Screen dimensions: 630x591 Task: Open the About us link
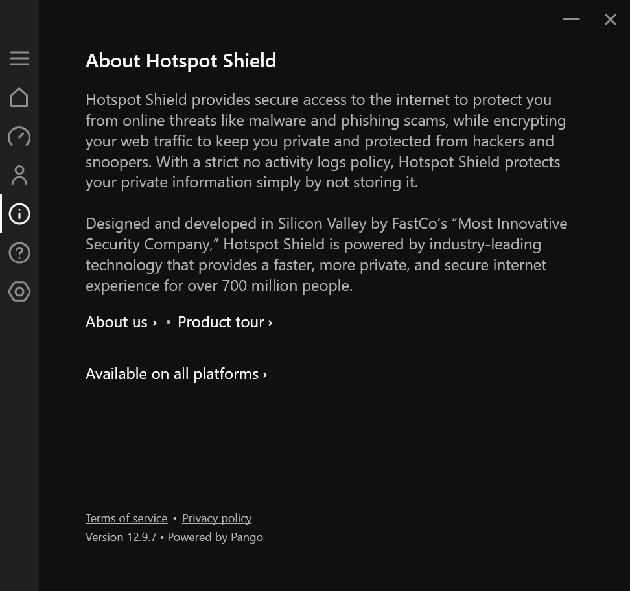coord(117,322)
